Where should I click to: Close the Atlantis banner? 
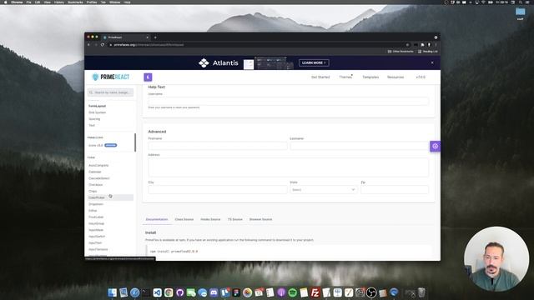point(432,62)
